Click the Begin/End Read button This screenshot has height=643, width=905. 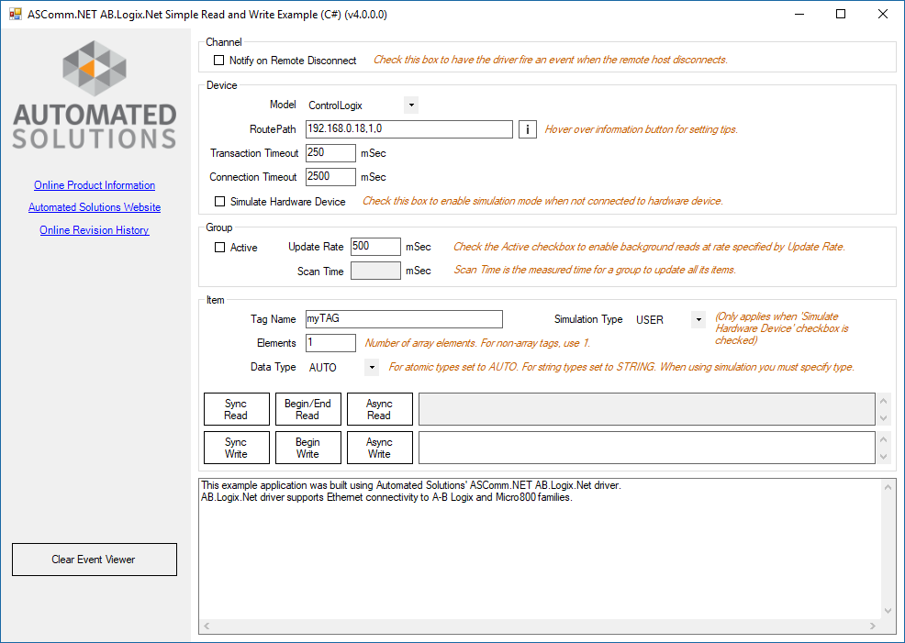(308, 409)
